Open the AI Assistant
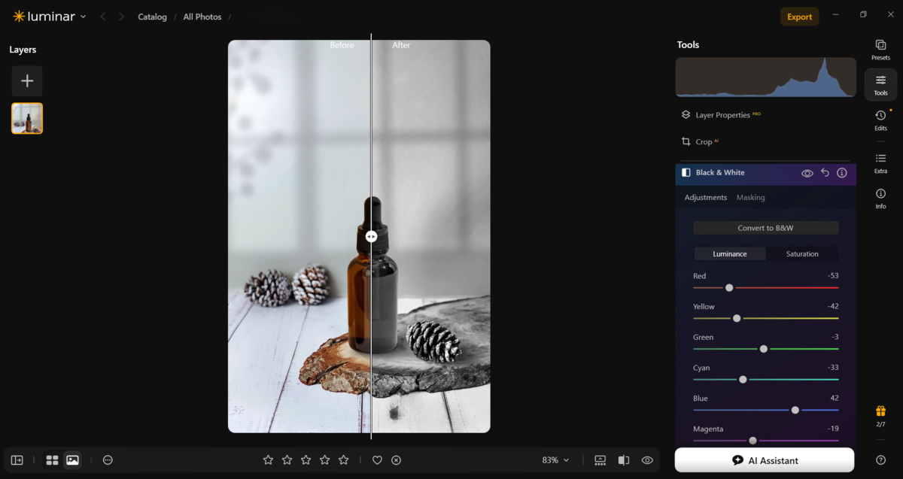Screen dimensions: 903x479 [x=765, y=460]
